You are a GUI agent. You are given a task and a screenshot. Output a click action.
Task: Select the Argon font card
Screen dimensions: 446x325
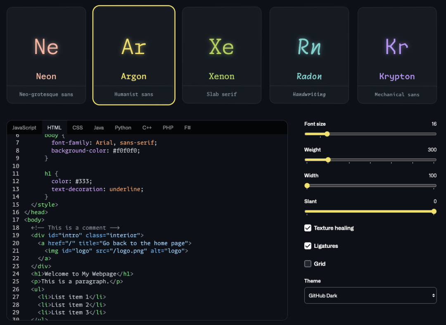[134, 55]
